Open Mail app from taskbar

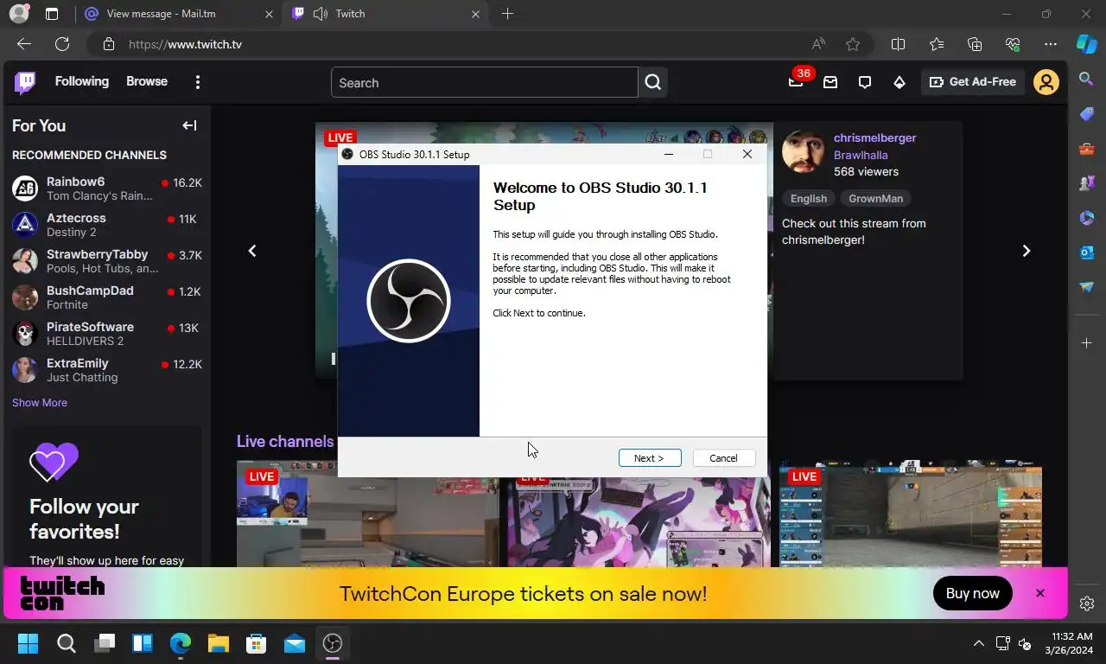point(295,643)
